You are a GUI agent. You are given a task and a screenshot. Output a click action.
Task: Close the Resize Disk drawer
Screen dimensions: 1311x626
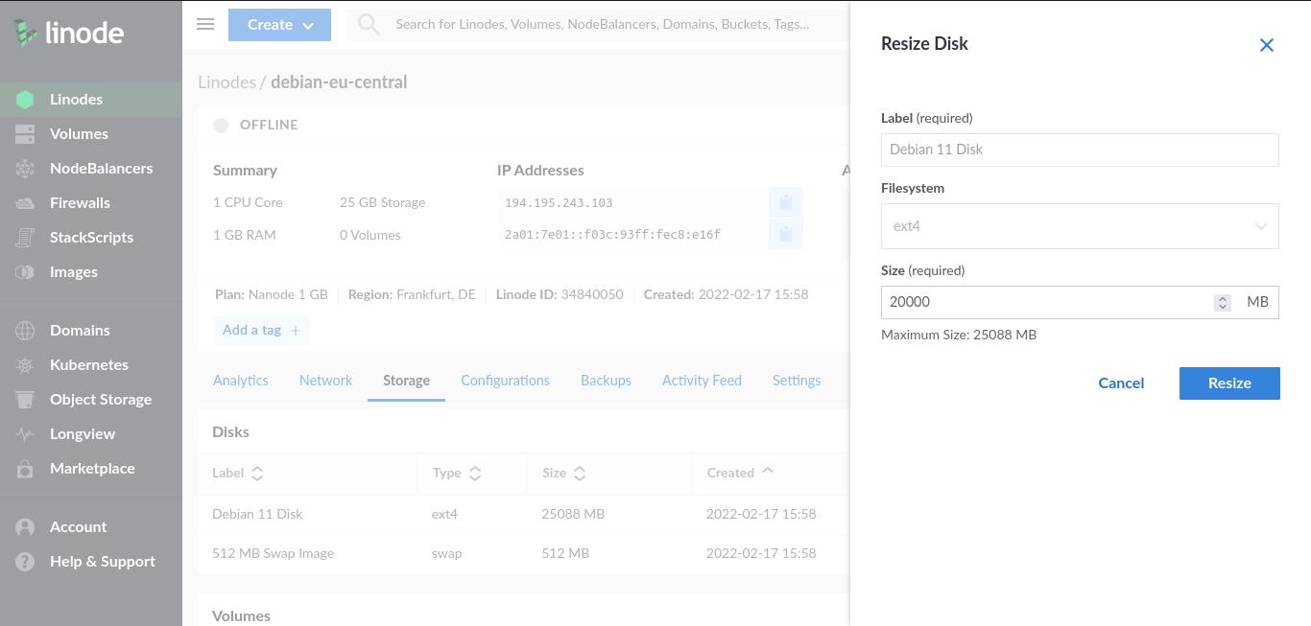1267,45
